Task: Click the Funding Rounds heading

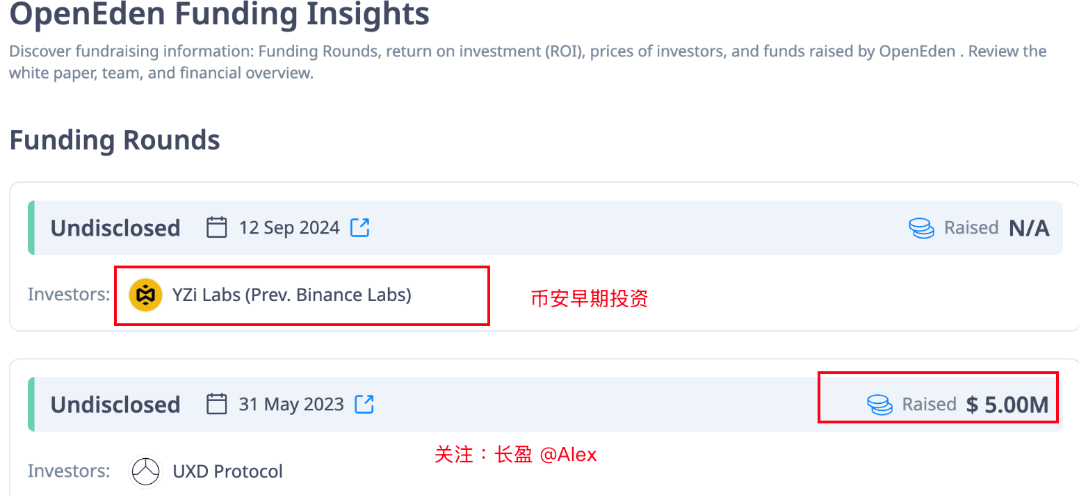Action: (x=115, y=140)
